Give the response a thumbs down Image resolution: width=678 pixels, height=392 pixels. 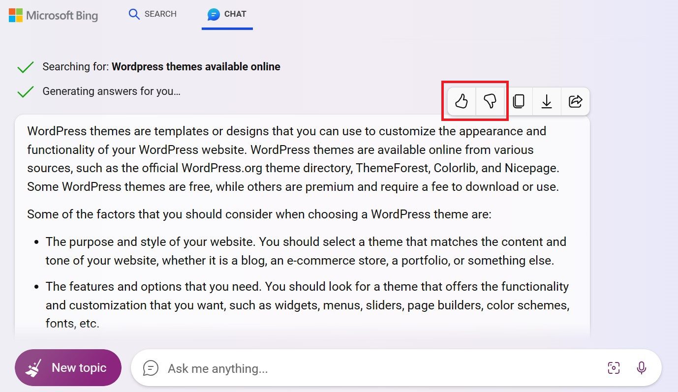491,101
